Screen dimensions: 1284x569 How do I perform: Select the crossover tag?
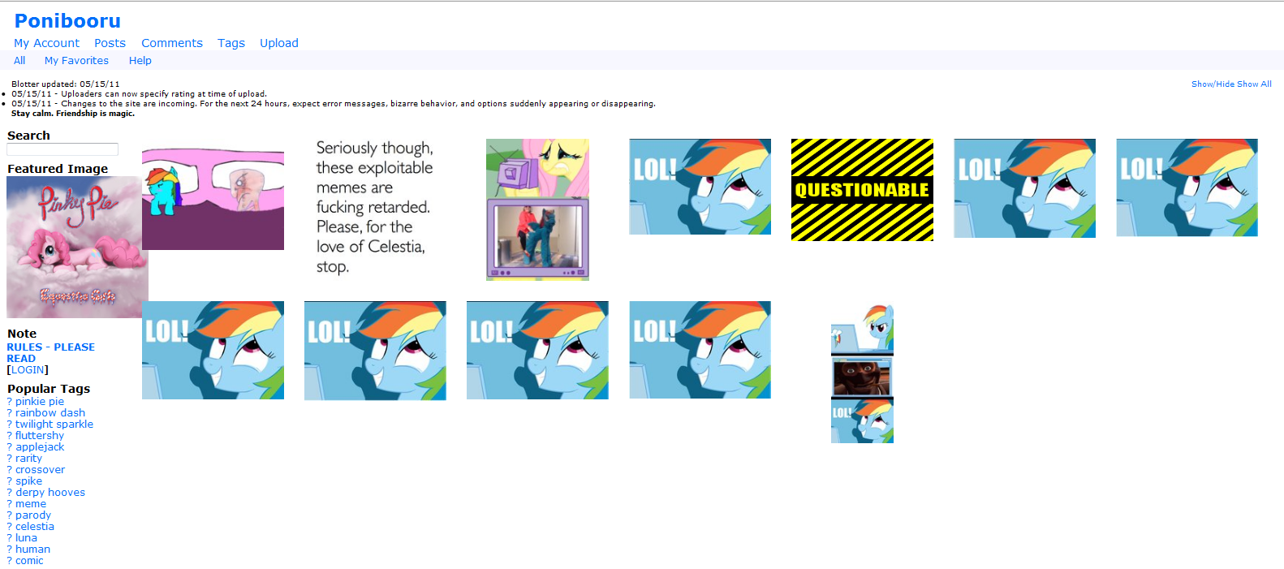(x=40, y=469)
